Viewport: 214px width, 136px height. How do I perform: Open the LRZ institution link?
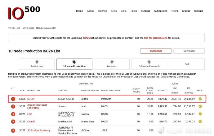[29, 114]
